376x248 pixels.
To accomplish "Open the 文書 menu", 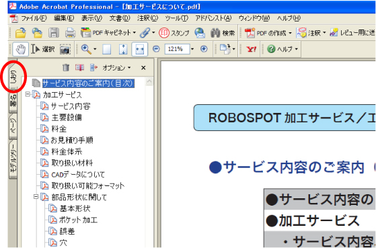I will (x=120, y=18).
